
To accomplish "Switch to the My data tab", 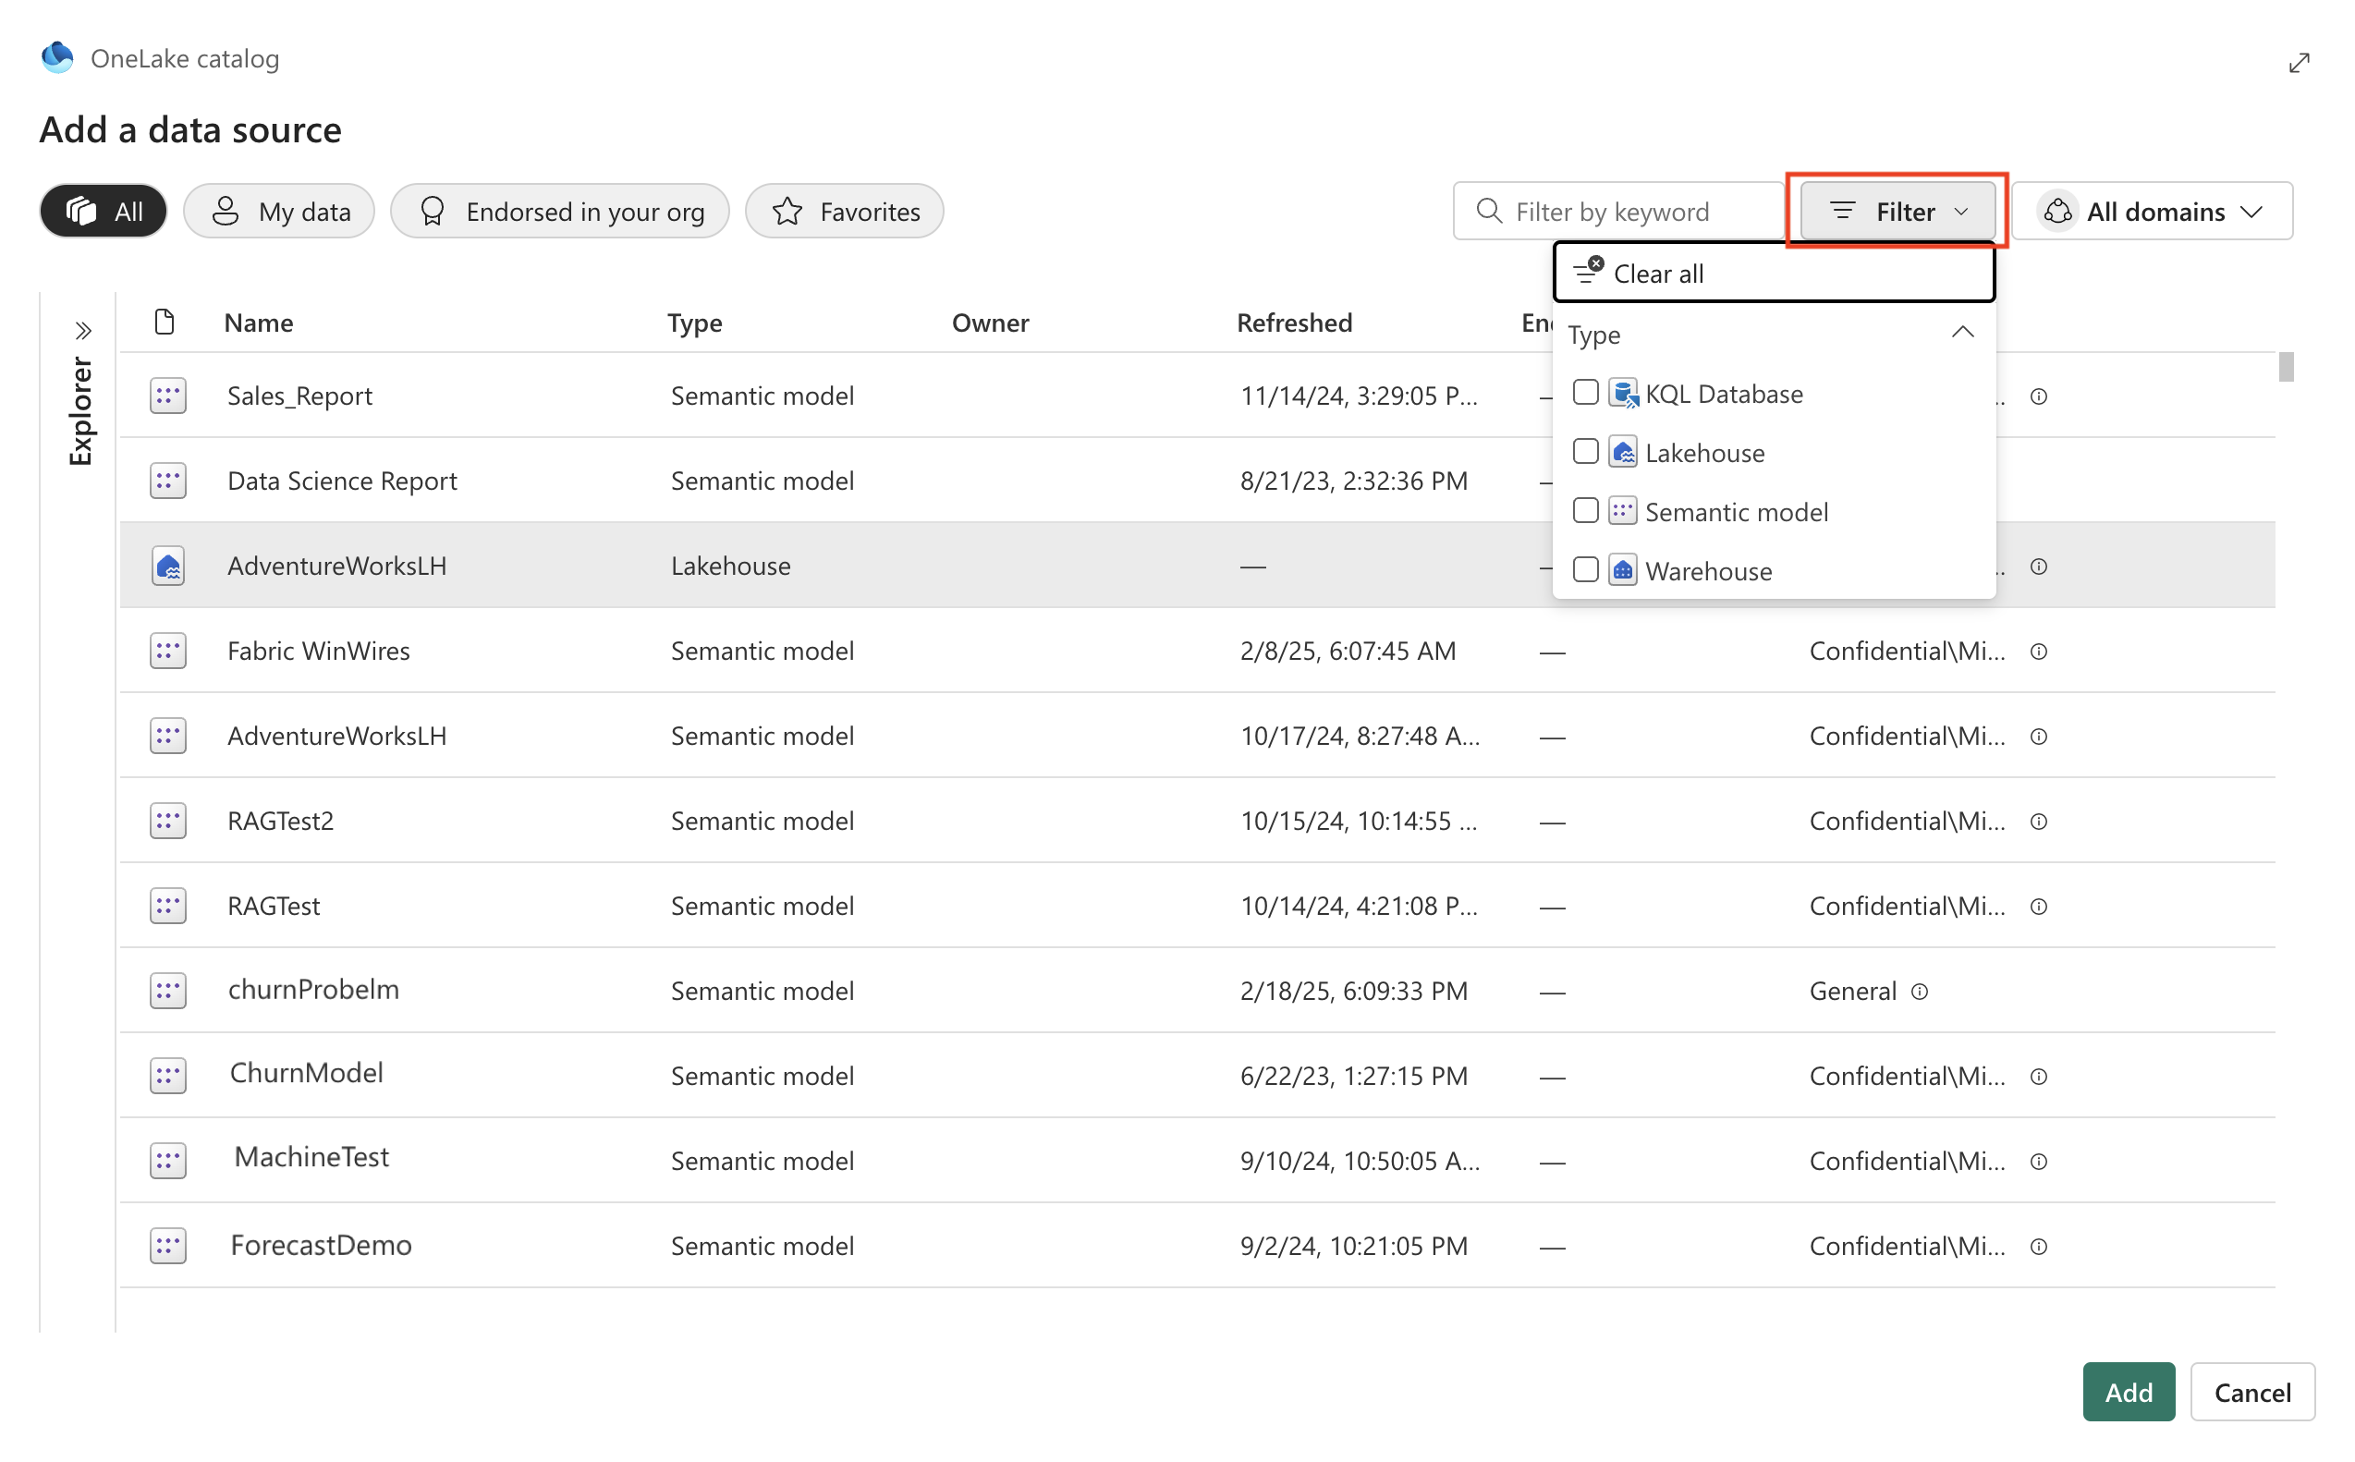I will 279,211.
